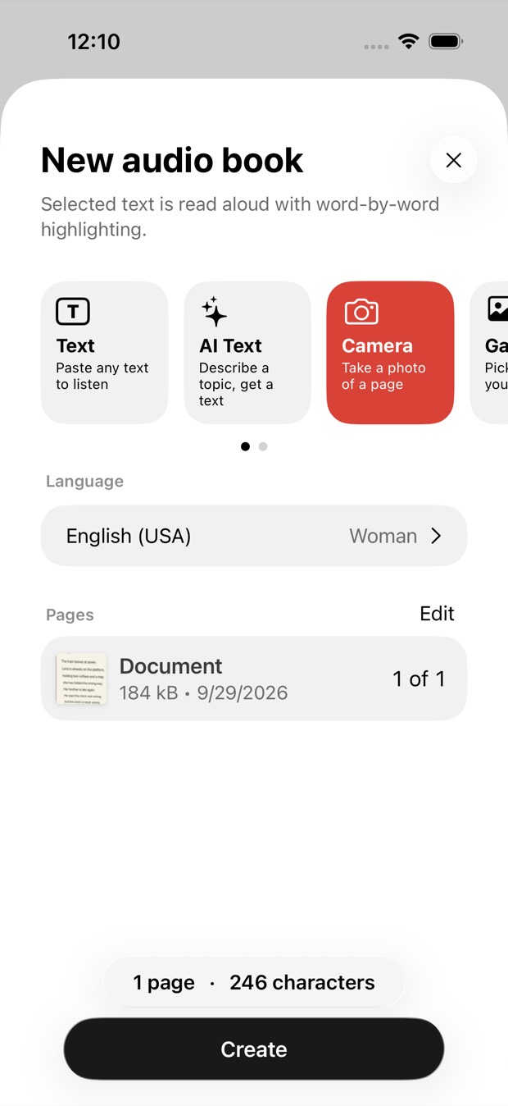Select the Document page row title

pos(171,666)
